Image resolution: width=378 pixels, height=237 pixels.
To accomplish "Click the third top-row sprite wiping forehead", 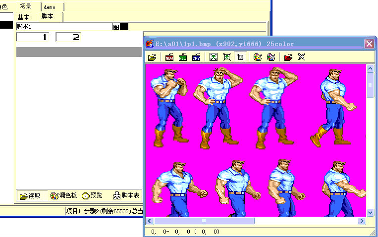I will 274,108.
